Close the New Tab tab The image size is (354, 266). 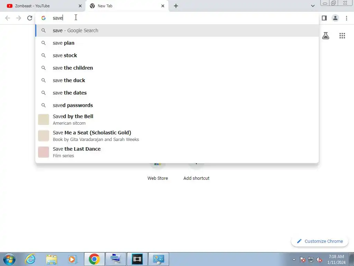163,6
